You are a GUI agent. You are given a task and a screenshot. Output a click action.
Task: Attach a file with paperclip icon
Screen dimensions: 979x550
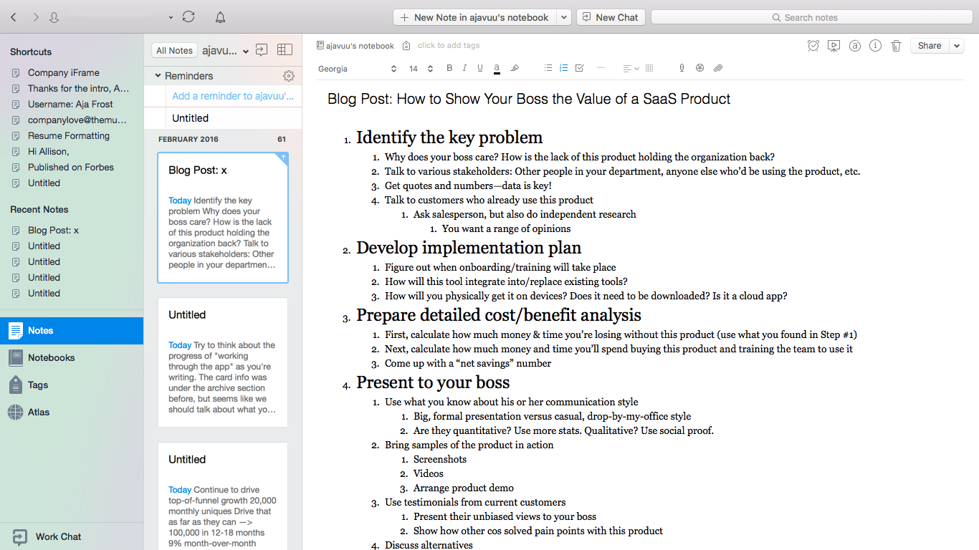pos(717,69)
